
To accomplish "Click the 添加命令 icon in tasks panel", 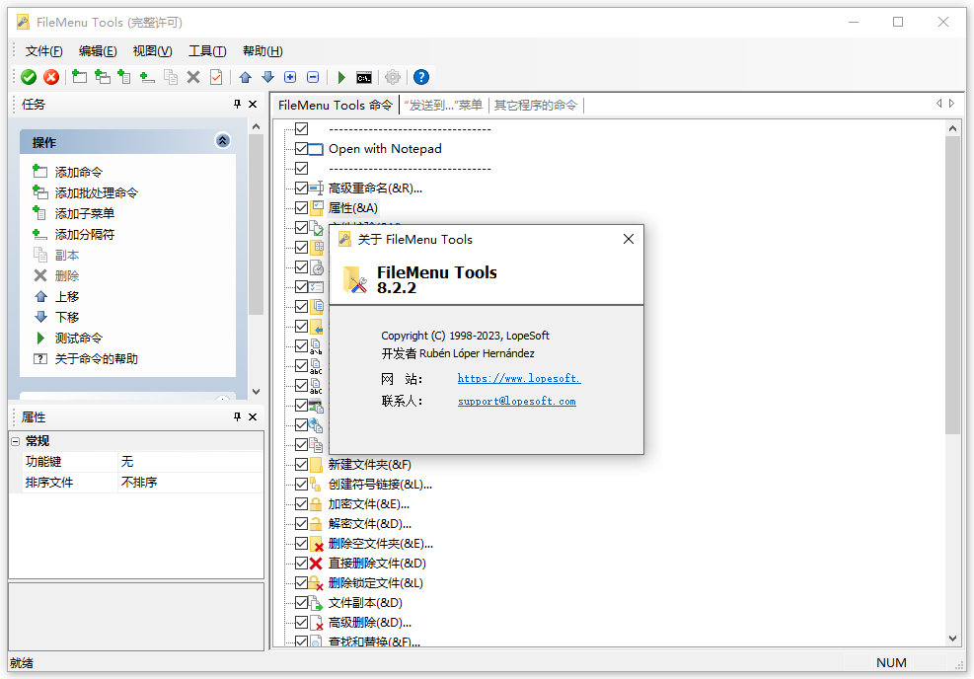I will click(40, 171).
